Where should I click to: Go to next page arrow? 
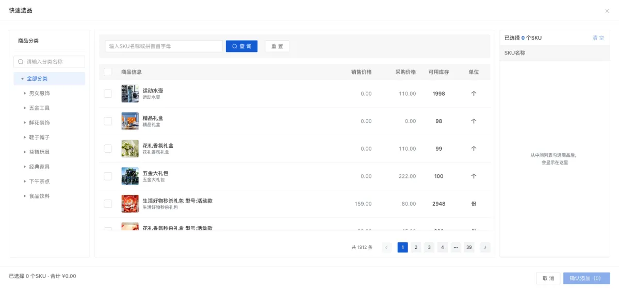(485, 247)
